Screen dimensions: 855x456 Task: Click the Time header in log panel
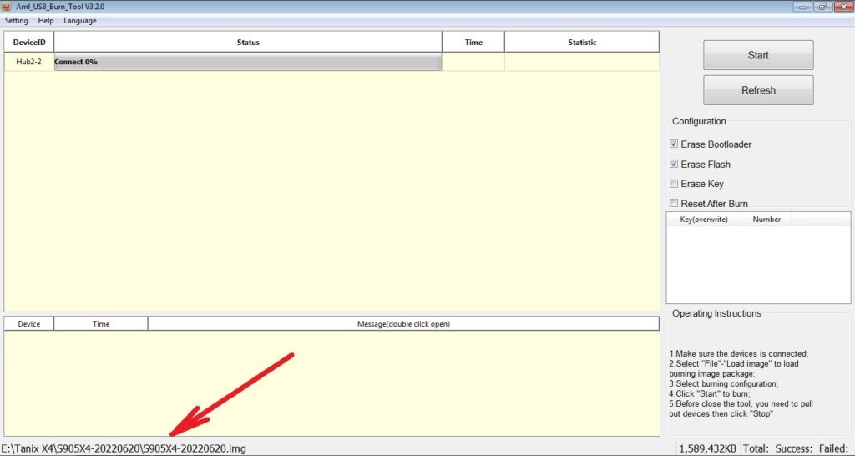(101, 323)
